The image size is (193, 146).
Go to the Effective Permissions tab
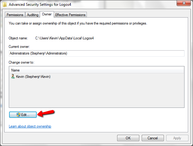70,15
